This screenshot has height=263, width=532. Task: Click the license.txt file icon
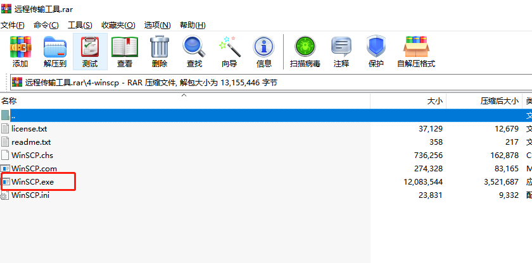5,128
